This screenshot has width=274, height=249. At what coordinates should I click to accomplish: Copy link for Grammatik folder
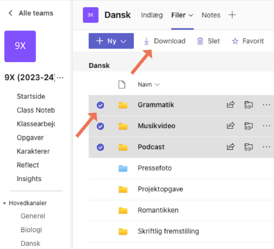248,105
